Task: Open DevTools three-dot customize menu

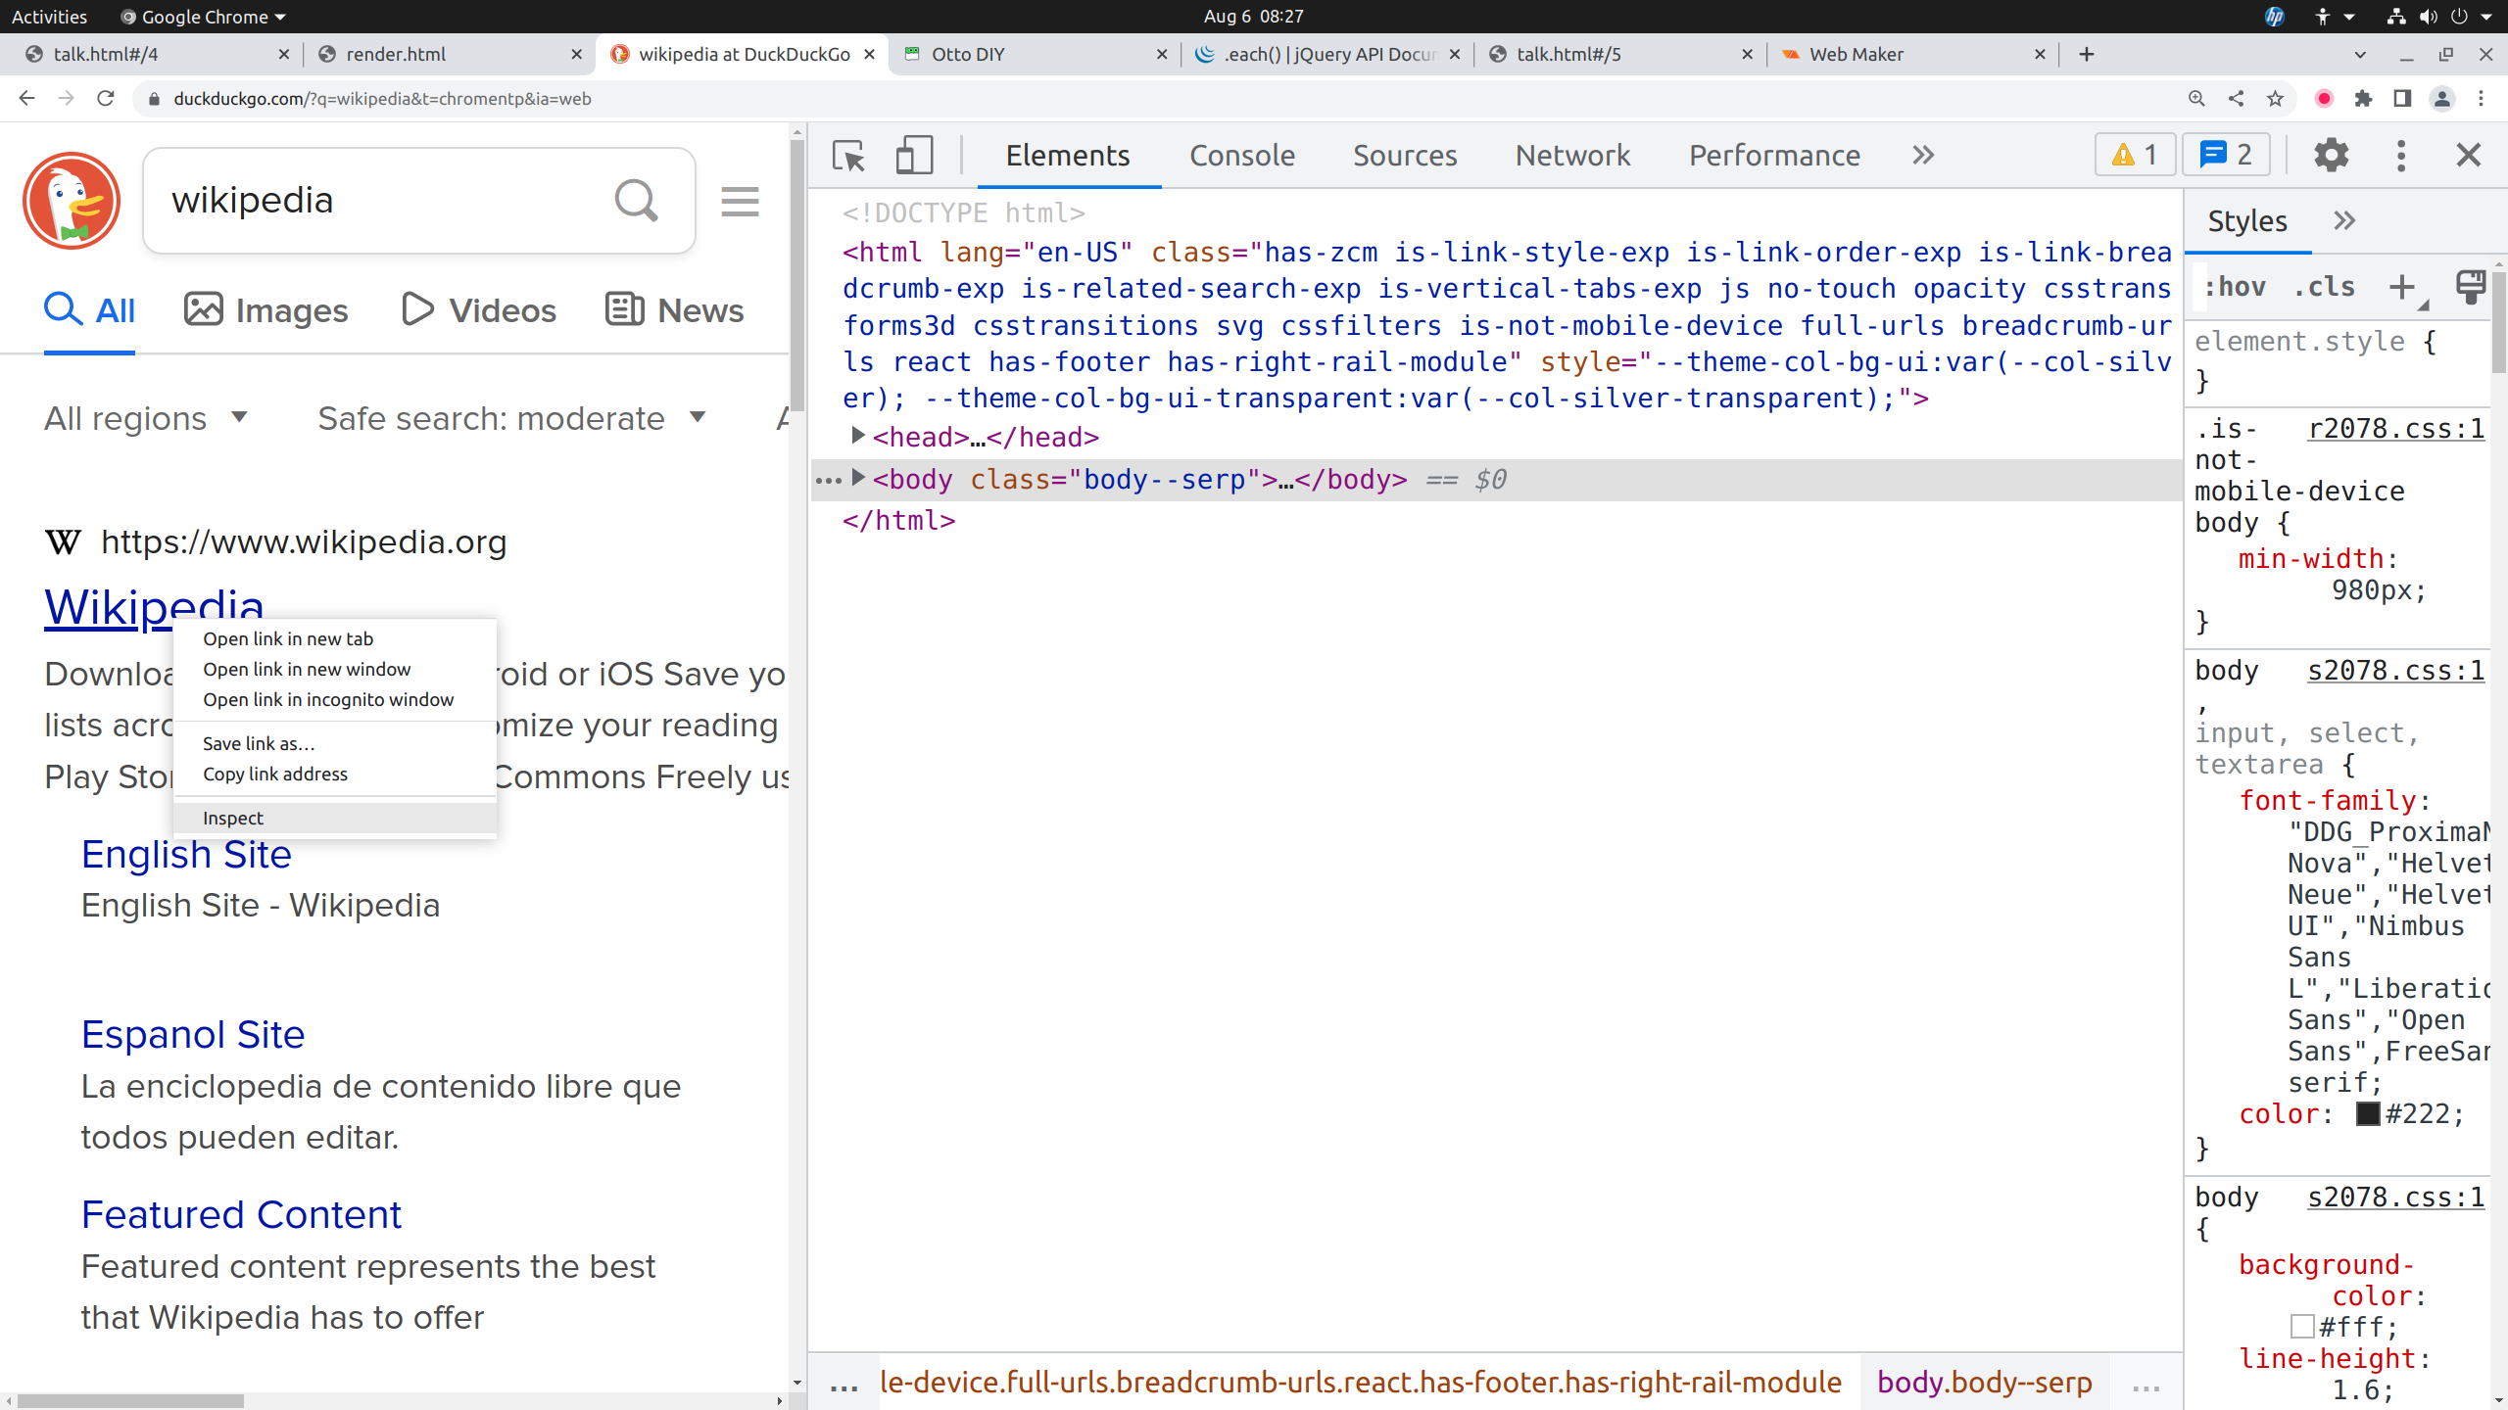Action: (2400, 155)
